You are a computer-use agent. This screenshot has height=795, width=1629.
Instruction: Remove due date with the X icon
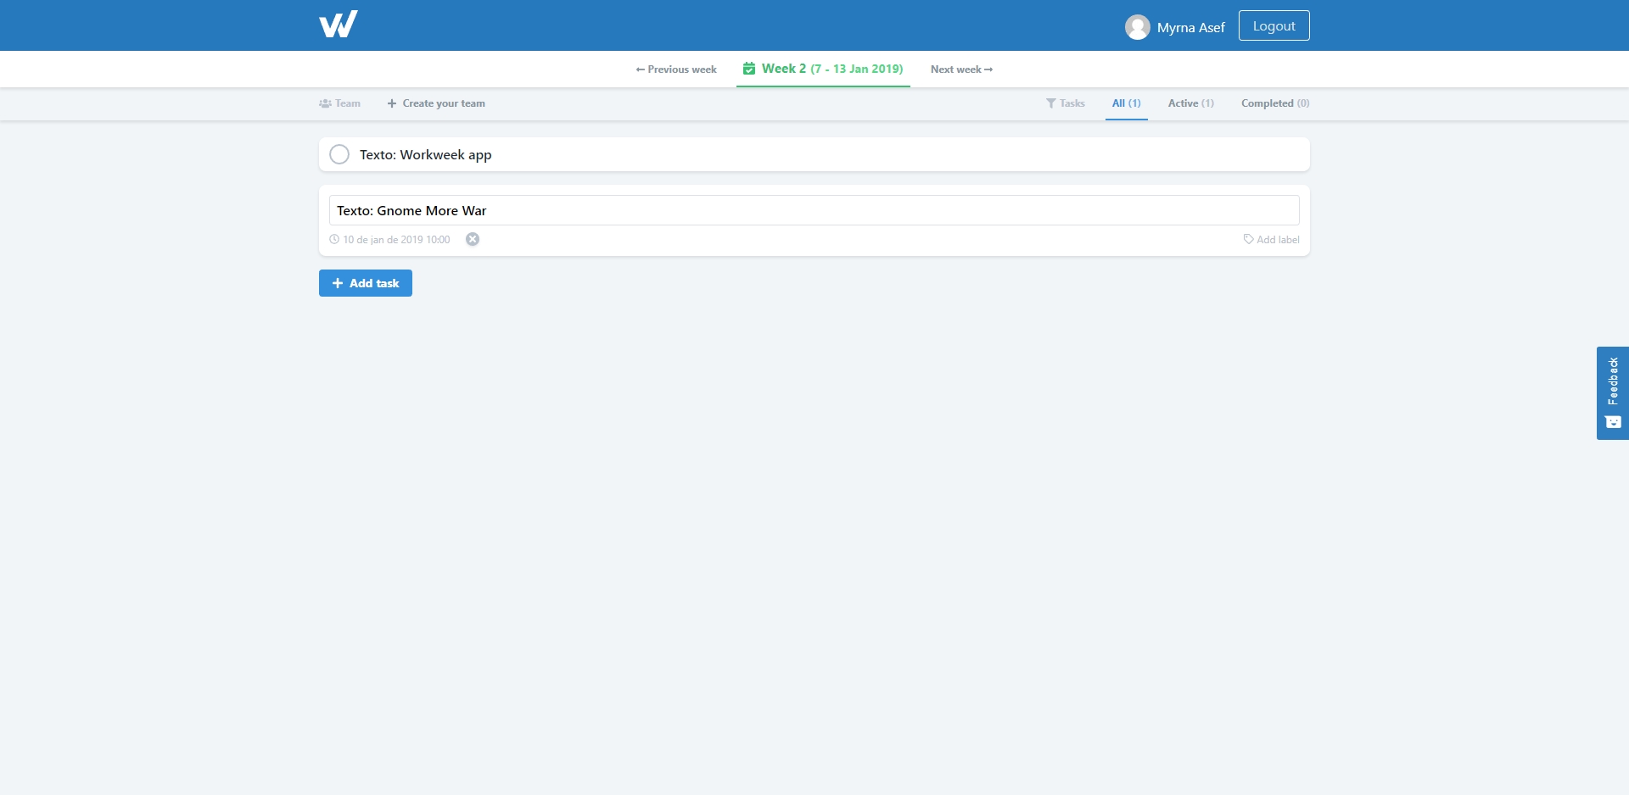click(473, 240)
